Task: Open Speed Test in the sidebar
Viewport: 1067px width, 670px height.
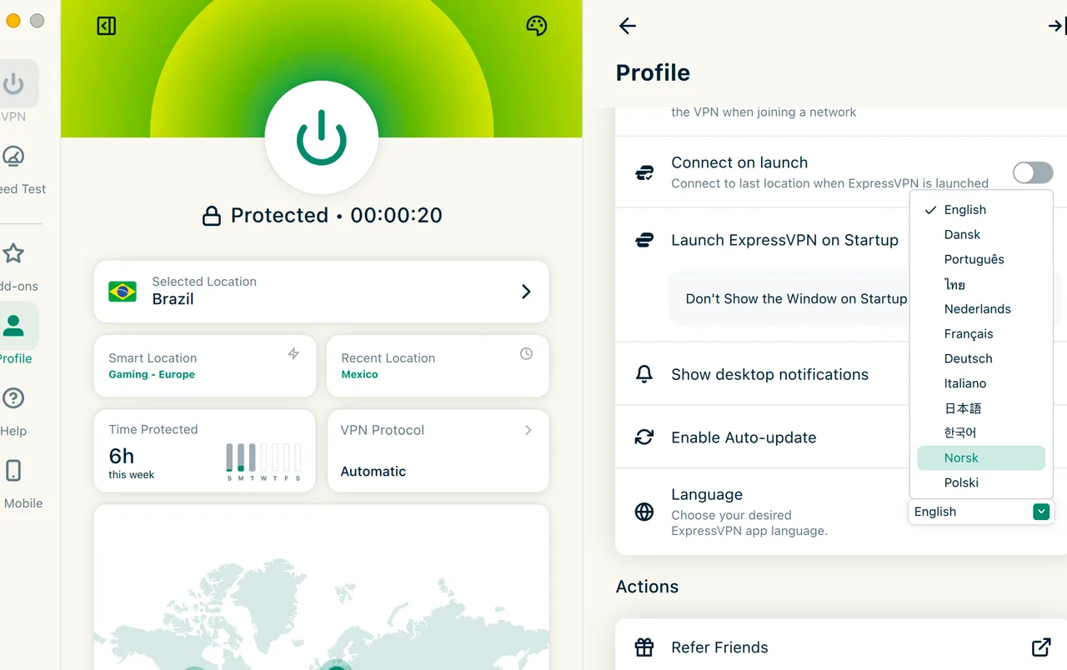Action: click(x=14, y=170)
